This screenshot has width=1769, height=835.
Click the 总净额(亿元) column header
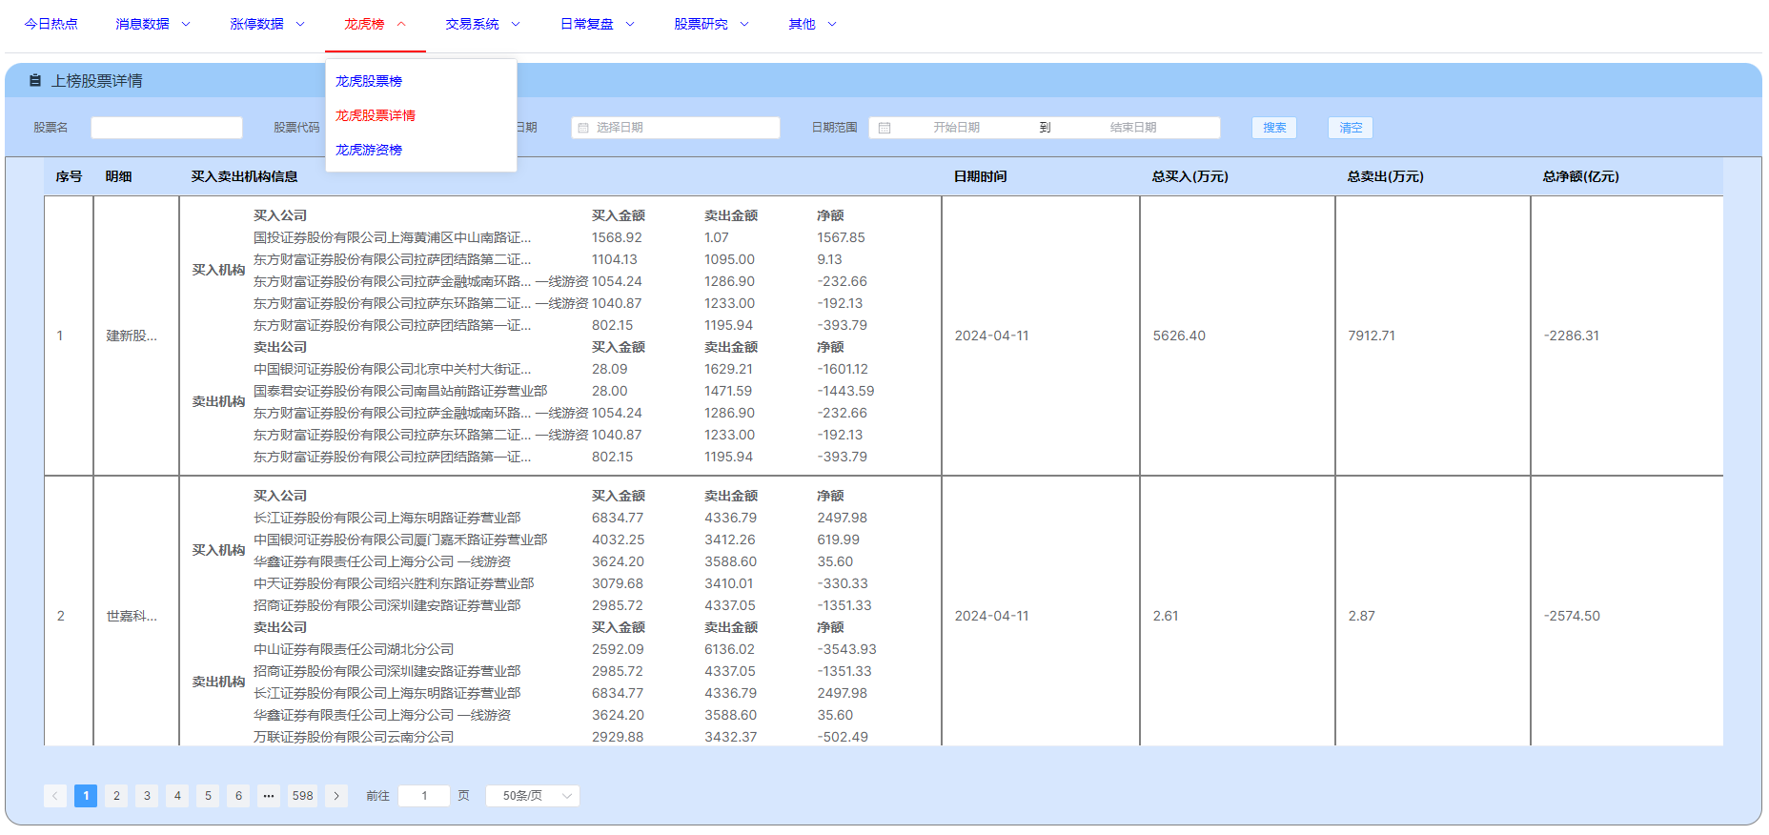[x=1581, y=176]
